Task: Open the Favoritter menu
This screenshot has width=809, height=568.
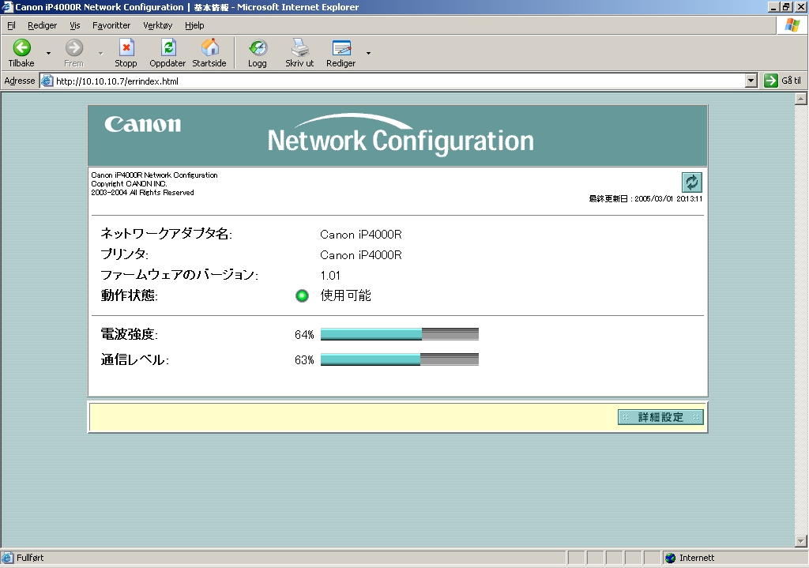Action: tap(111, 25)
